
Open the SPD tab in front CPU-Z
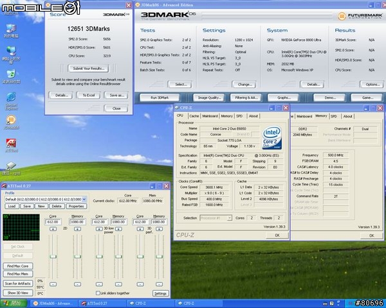[239, 116]
